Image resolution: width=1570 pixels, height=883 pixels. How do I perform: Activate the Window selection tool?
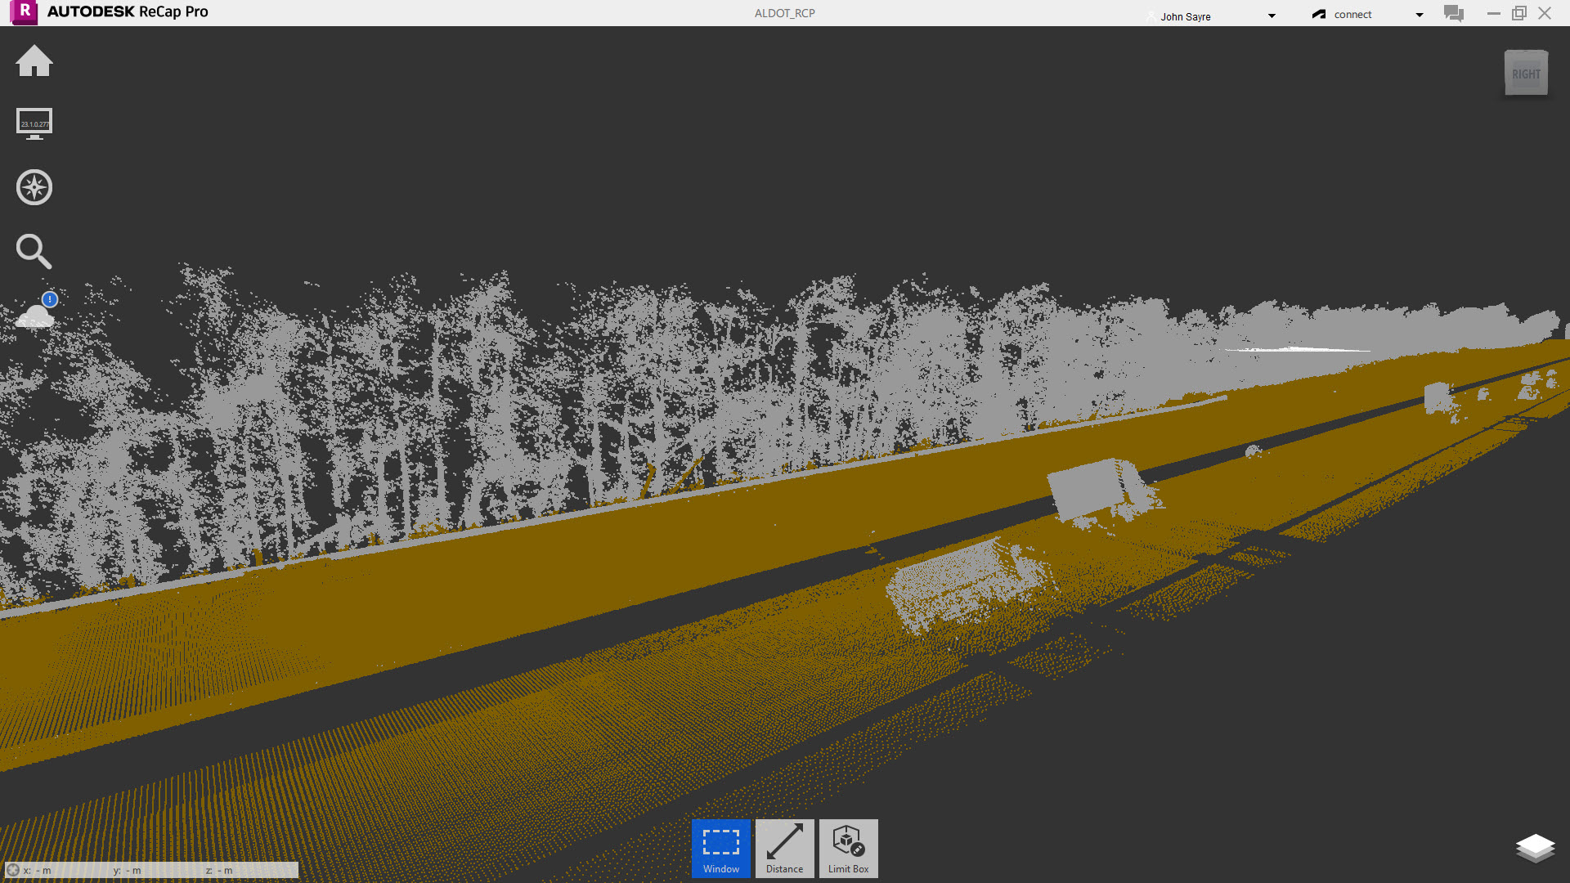point(720,848)
